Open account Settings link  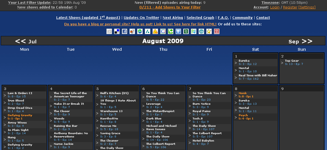[307, 7]
